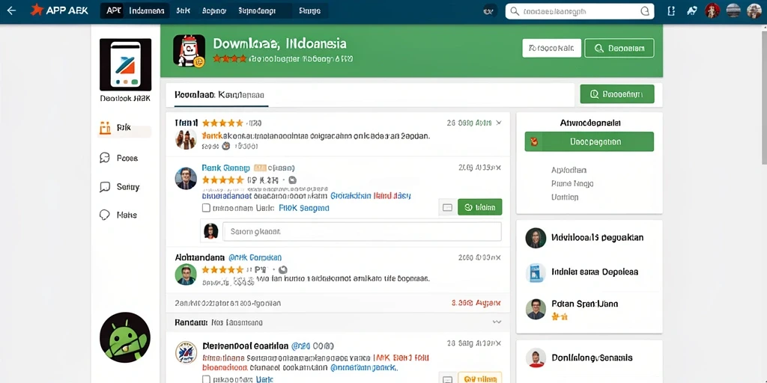This screenshot has width=767, height=383.
Task: Open the red-haired avatar in the top bar
Action: tap(712, 10)
